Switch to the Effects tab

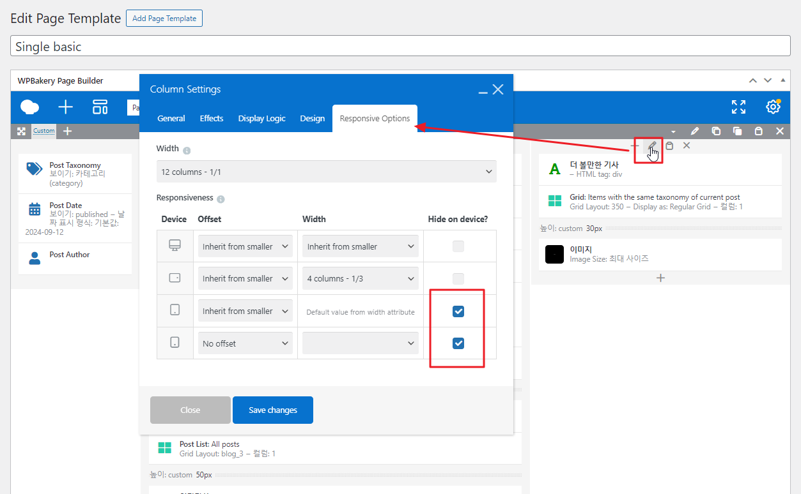[x=212, y=118]
